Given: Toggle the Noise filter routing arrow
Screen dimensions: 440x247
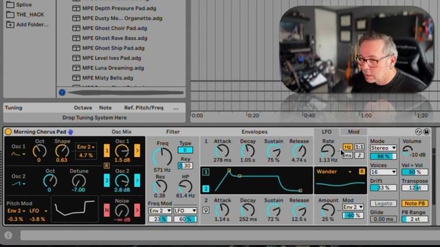Looking at the screenshot, I should 137,211.
